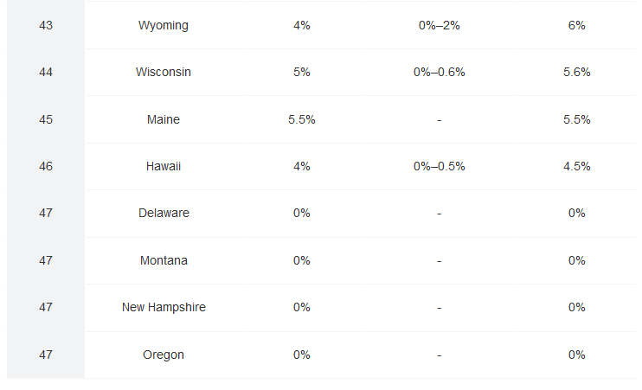The image size is (642, 390).
Task: Select the 4.5% value in Hawaii's row
Action: (577, 166)
